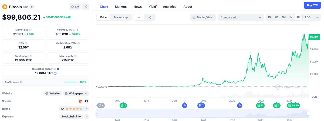Viewport: 324px width, 121px height.
Task: Open the About tab
Action: [x=188, y=6]
